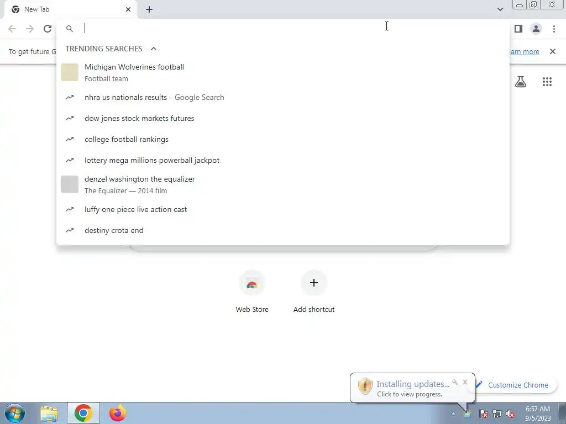
Task: Open a new tab with the plus button
Action: (149, 9)
